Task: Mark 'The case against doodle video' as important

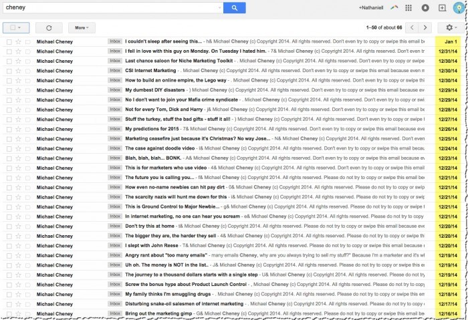Action: (28, 149)
